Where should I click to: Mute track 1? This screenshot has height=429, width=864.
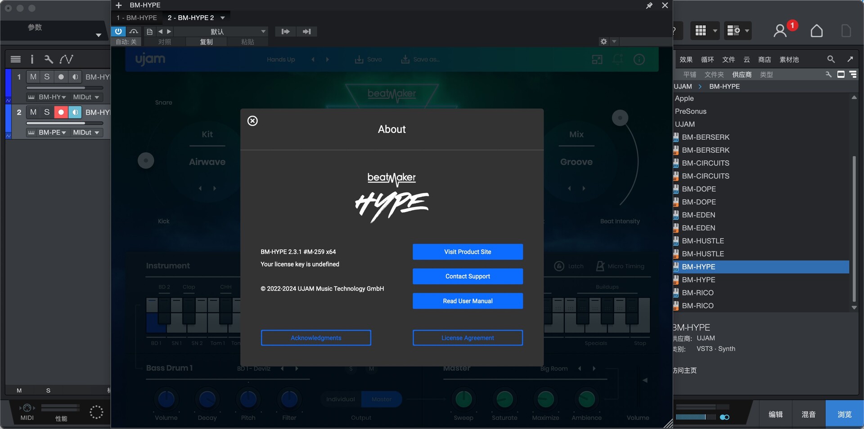pyautogui.click(x=33, y=77)
